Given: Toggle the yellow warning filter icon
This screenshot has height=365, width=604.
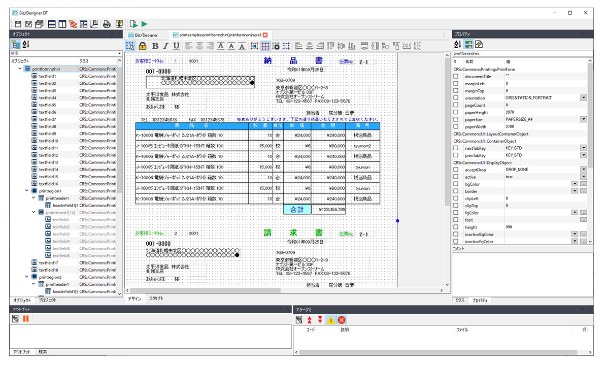Looking at the screenshot, I should [x=330, y=319].
